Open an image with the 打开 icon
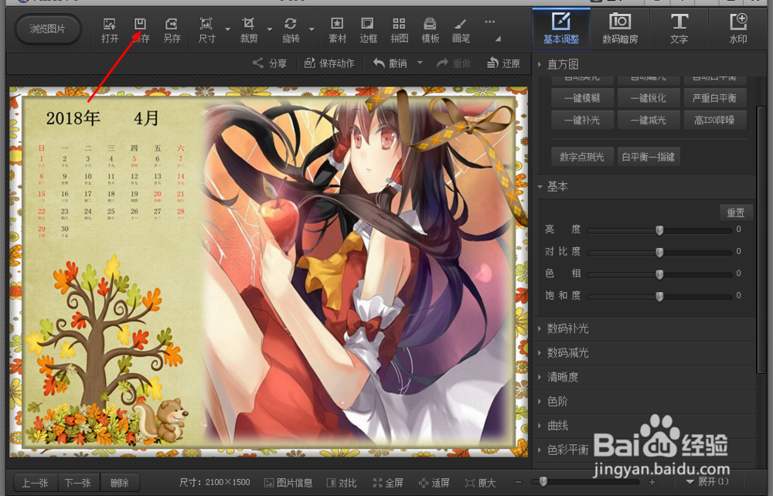773x496 pixels. pyautogui.click(x=110, y=30)
